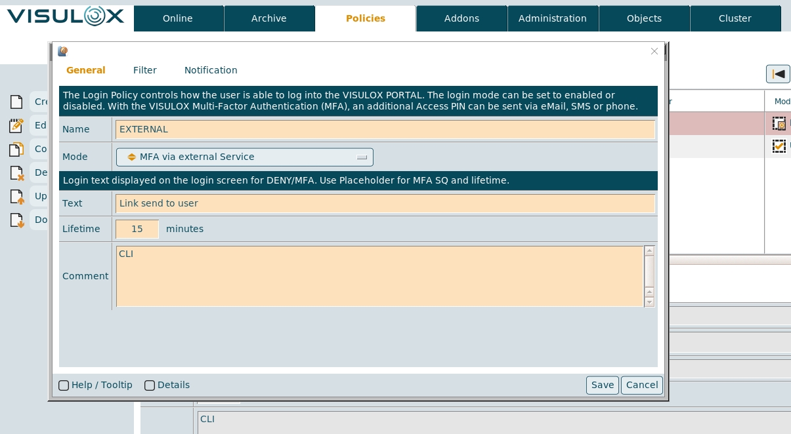Click the Upload icon with up arrow
This screenshot has width=791, height=434.
pos(16,196)
